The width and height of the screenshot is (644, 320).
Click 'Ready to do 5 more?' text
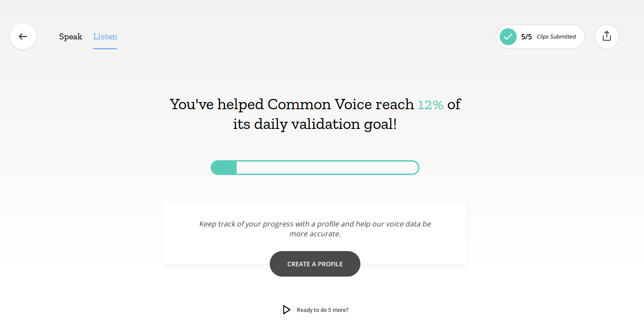[322, 309]
